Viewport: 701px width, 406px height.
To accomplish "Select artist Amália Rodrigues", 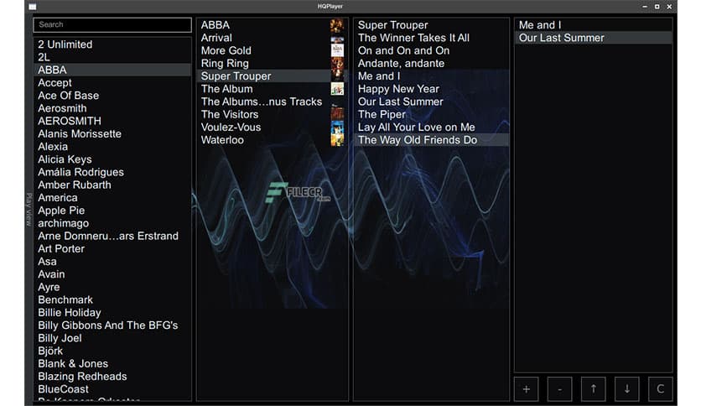I will coord(112,172).
